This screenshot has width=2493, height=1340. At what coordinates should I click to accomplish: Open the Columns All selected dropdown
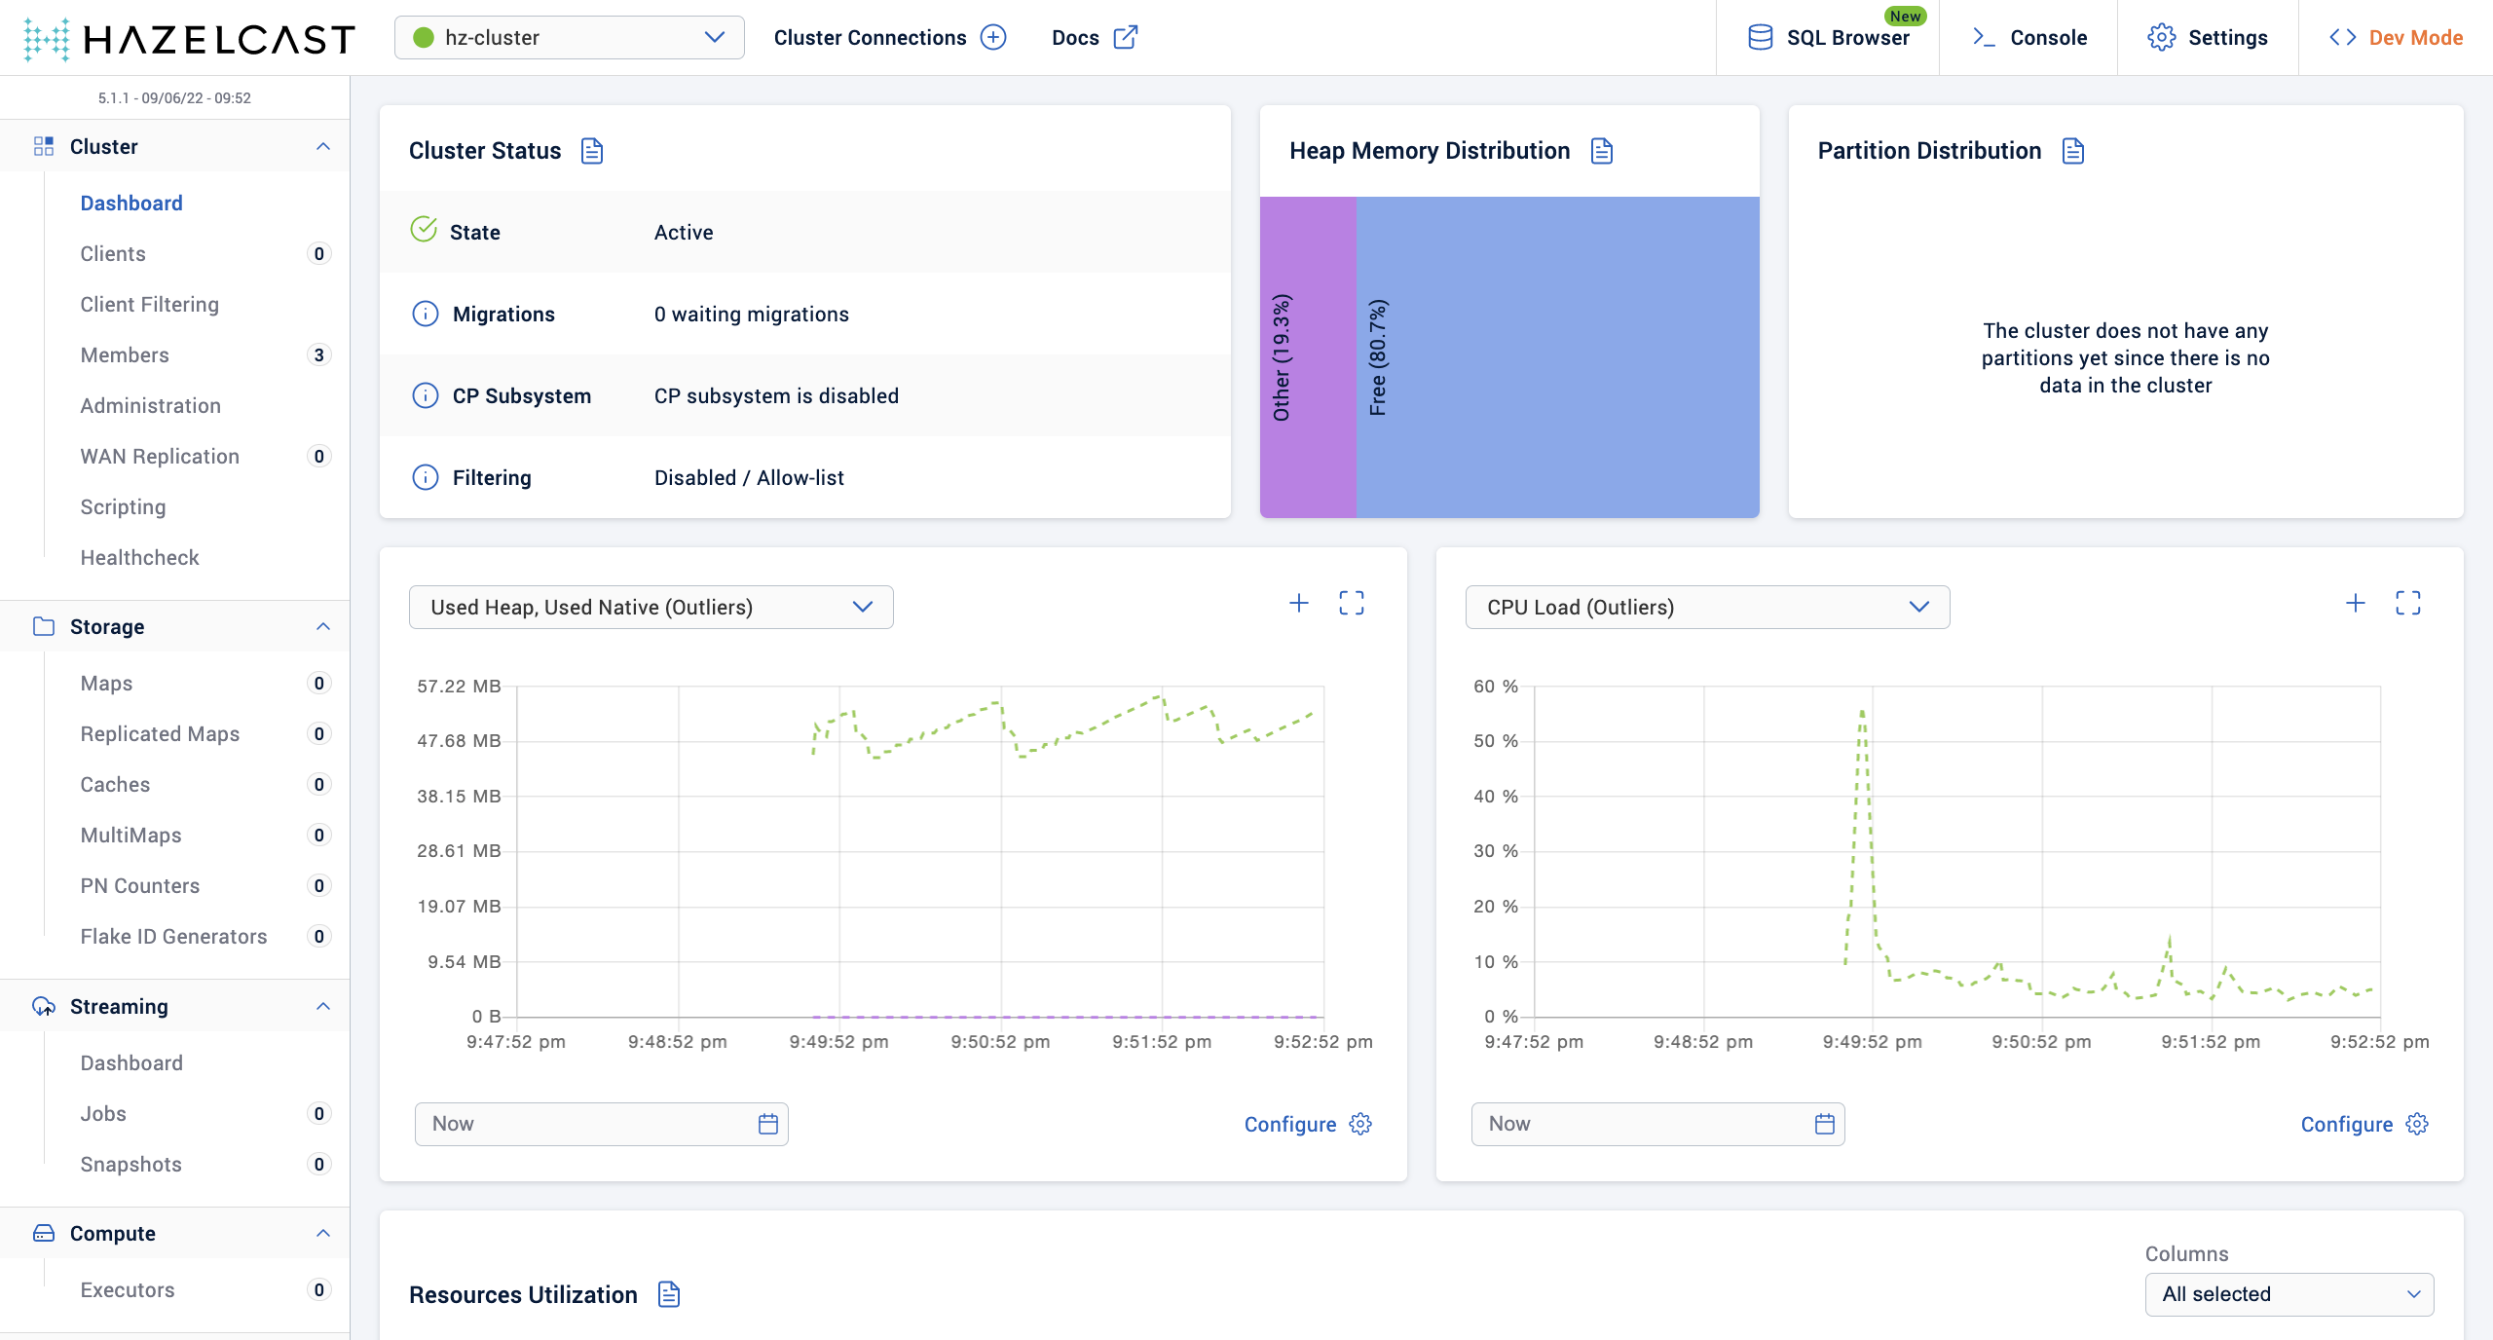coord(2288,1294)
